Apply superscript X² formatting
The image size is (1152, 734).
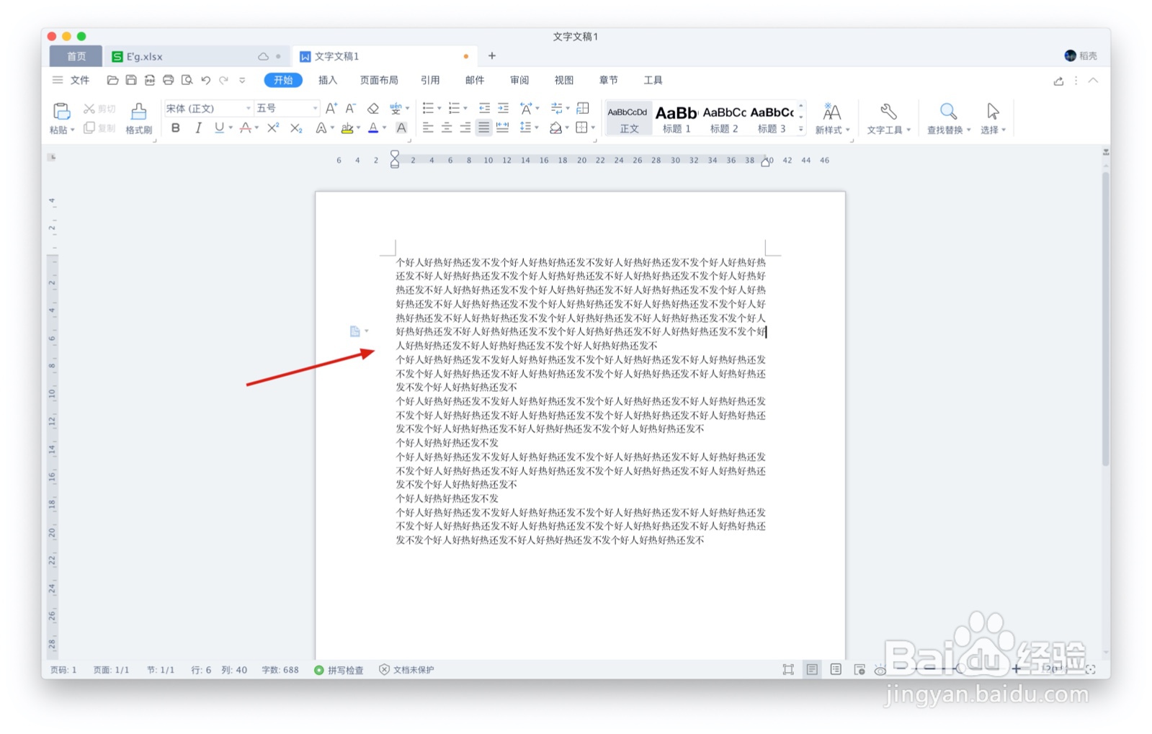point(273,128)
